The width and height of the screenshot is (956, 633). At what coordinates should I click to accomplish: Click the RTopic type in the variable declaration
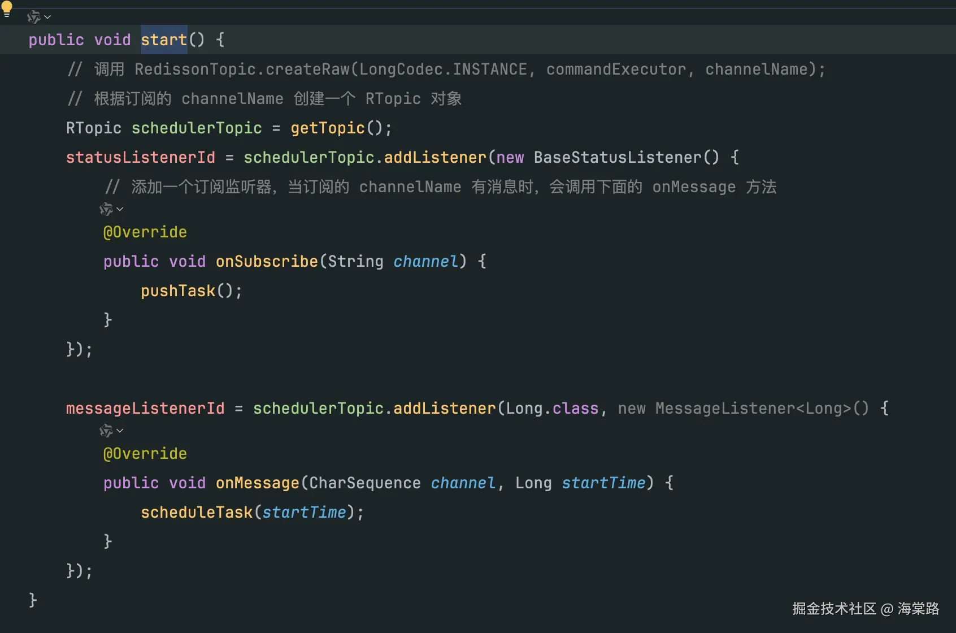(x=94, y=128)
